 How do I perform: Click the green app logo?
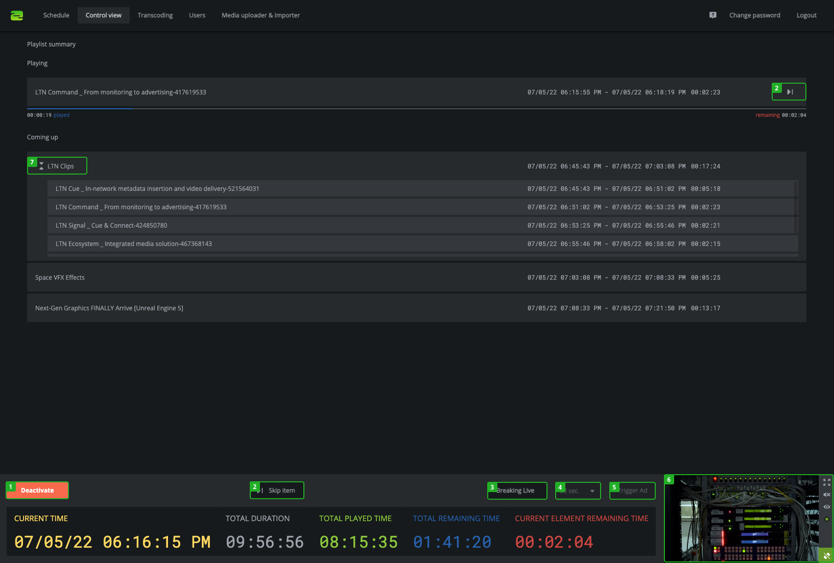pos(17,15)
